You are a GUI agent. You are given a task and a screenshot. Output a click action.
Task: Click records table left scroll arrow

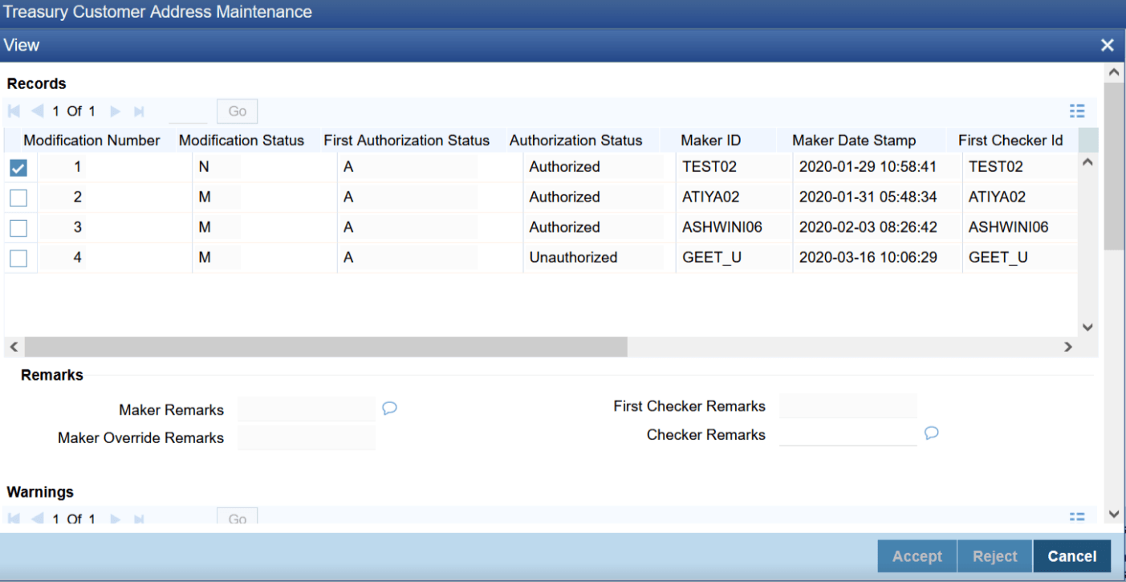coord(13,347)
